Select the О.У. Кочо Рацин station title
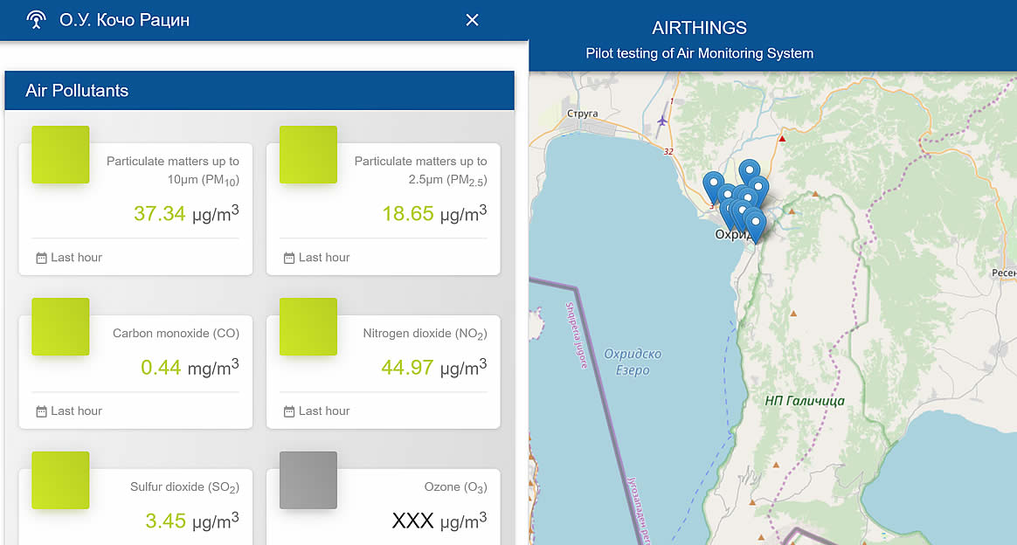 click(x=125, y=20)
